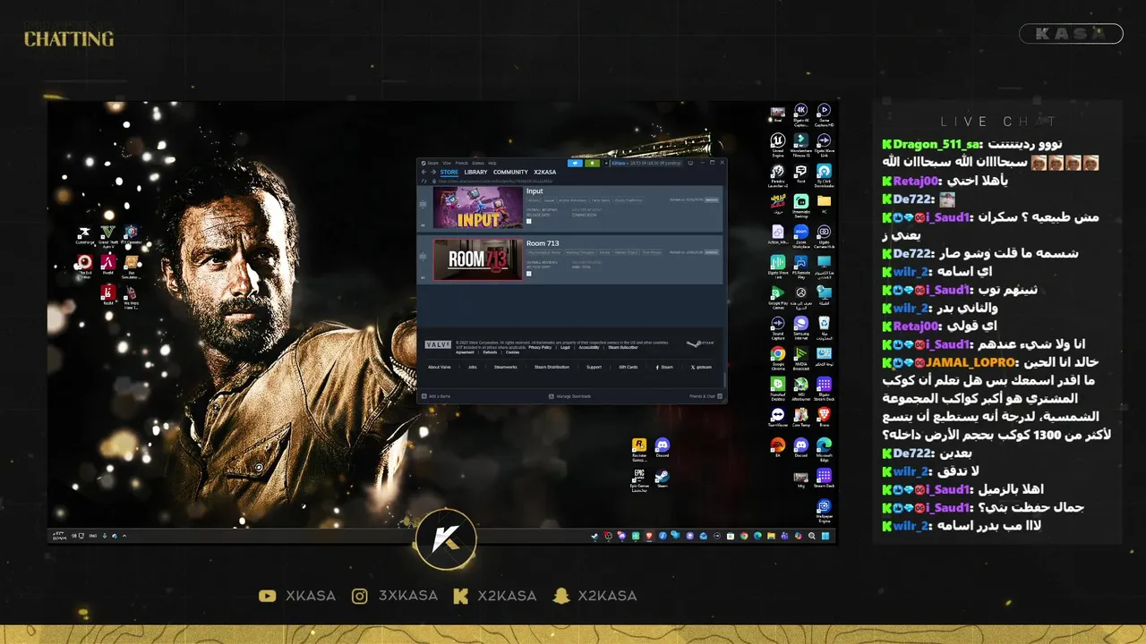Open the EA app desktop icon
Viewport: 1146px width, 644px height.
[778, 445]
